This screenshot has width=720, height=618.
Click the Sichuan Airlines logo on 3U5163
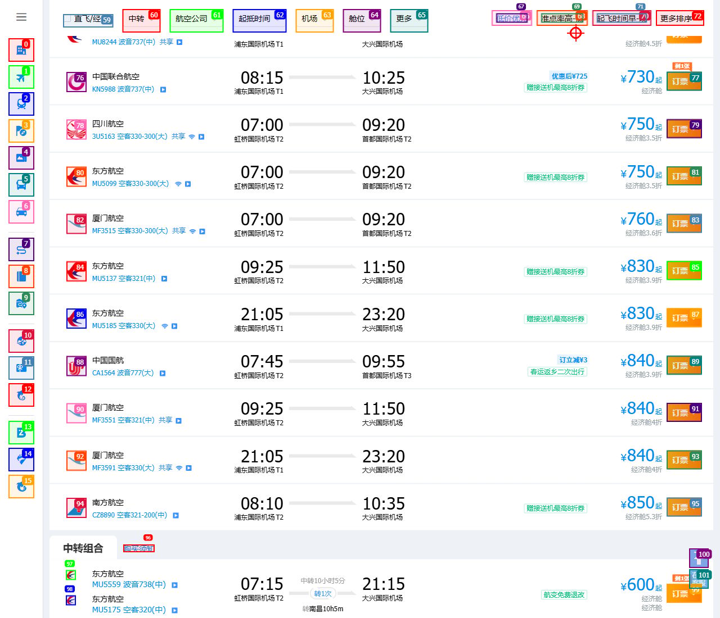[x=76, y=129]
